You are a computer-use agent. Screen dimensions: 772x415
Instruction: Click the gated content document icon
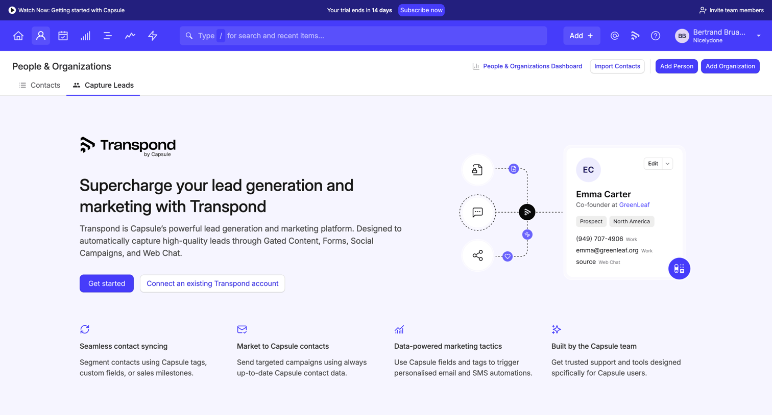tap(477, 169)
